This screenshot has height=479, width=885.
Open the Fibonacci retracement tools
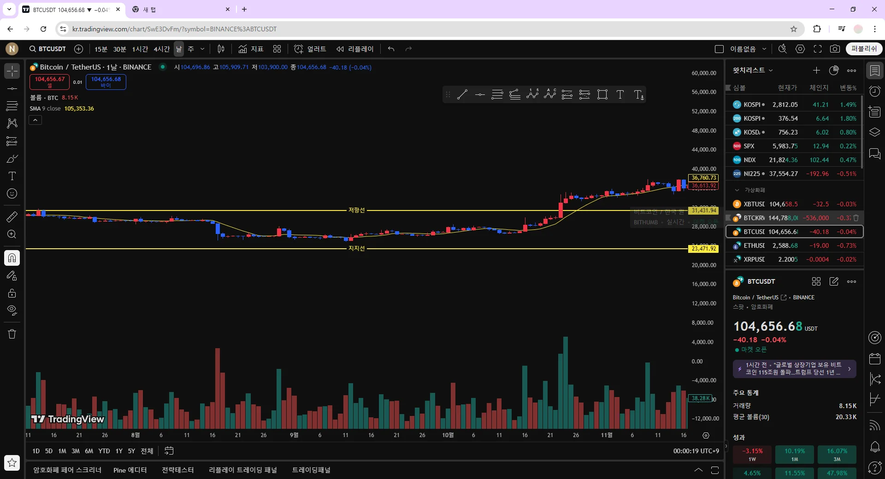(x=12, y=106)
